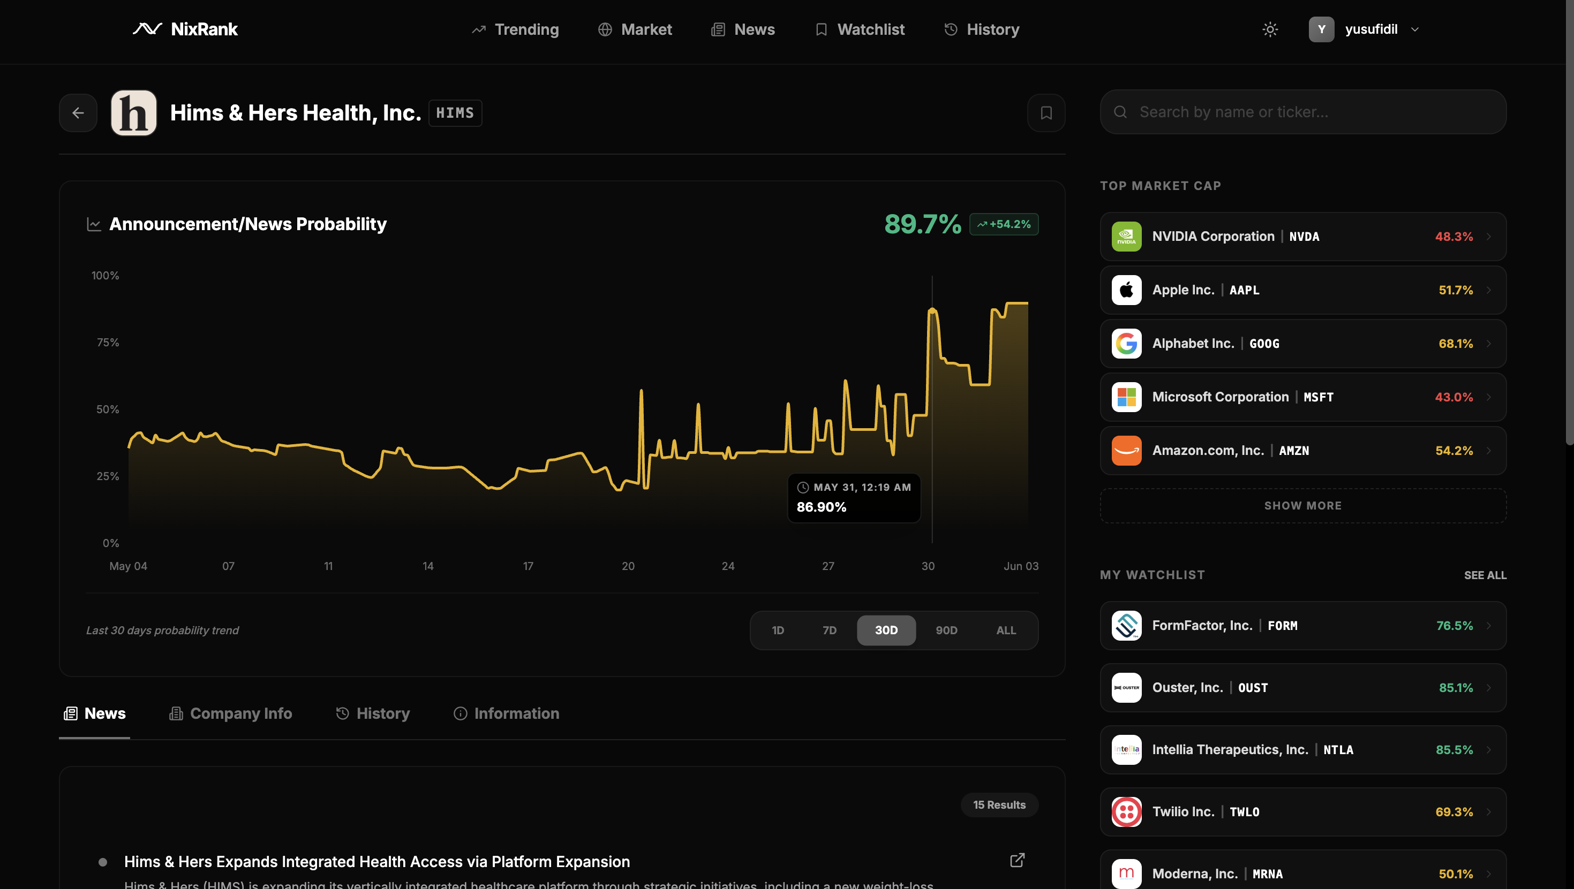Click the Twilio logo icon
The height and width of the screenshot is (889, 1574).
coord(1126,812)
